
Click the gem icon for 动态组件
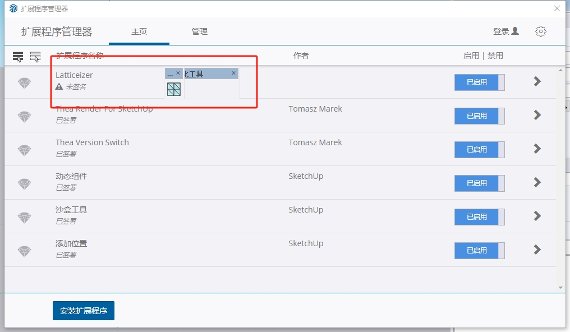tap(24, 184)
